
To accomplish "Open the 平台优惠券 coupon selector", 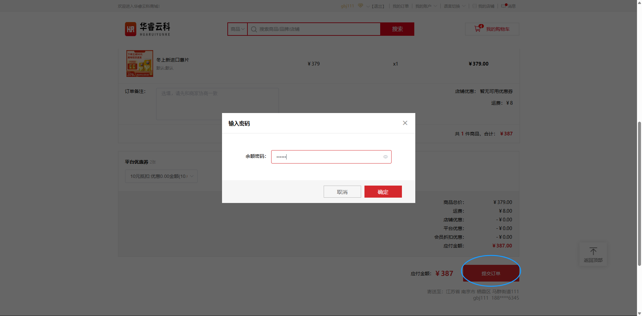I will point(161,176).
